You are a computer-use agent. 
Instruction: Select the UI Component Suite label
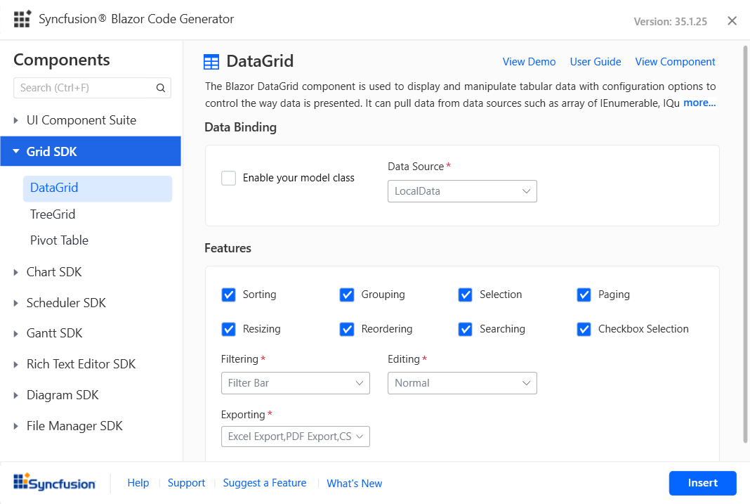[81, 120]
